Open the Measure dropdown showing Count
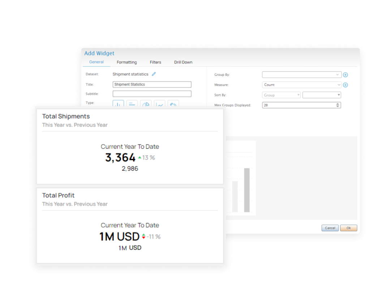The height and width of the screenshot is (281, 370). click(x=301, y=85)
